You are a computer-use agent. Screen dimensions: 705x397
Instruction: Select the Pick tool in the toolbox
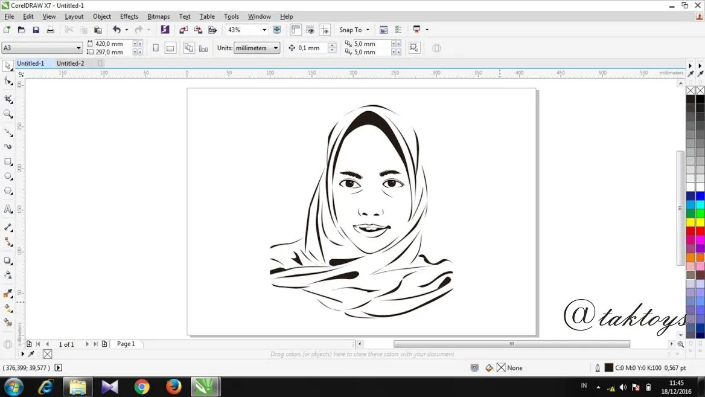(8, 66)
